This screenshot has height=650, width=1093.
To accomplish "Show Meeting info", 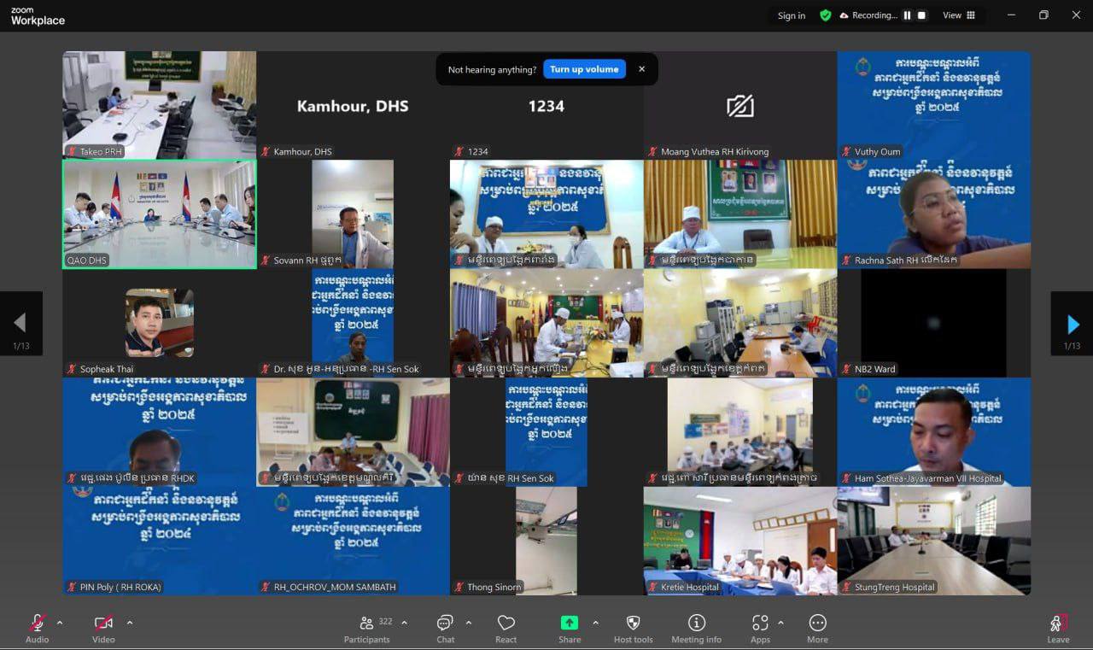I will coord(696,628).
